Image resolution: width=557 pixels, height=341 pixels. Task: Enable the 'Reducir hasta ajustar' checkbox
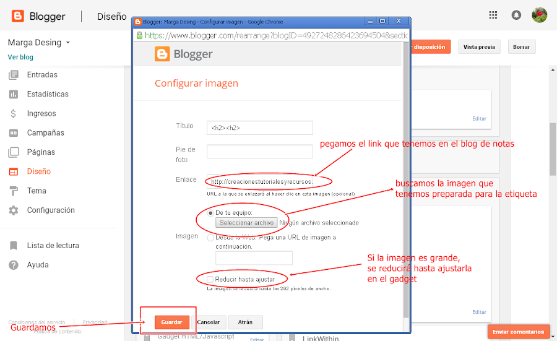click(210, 279)
